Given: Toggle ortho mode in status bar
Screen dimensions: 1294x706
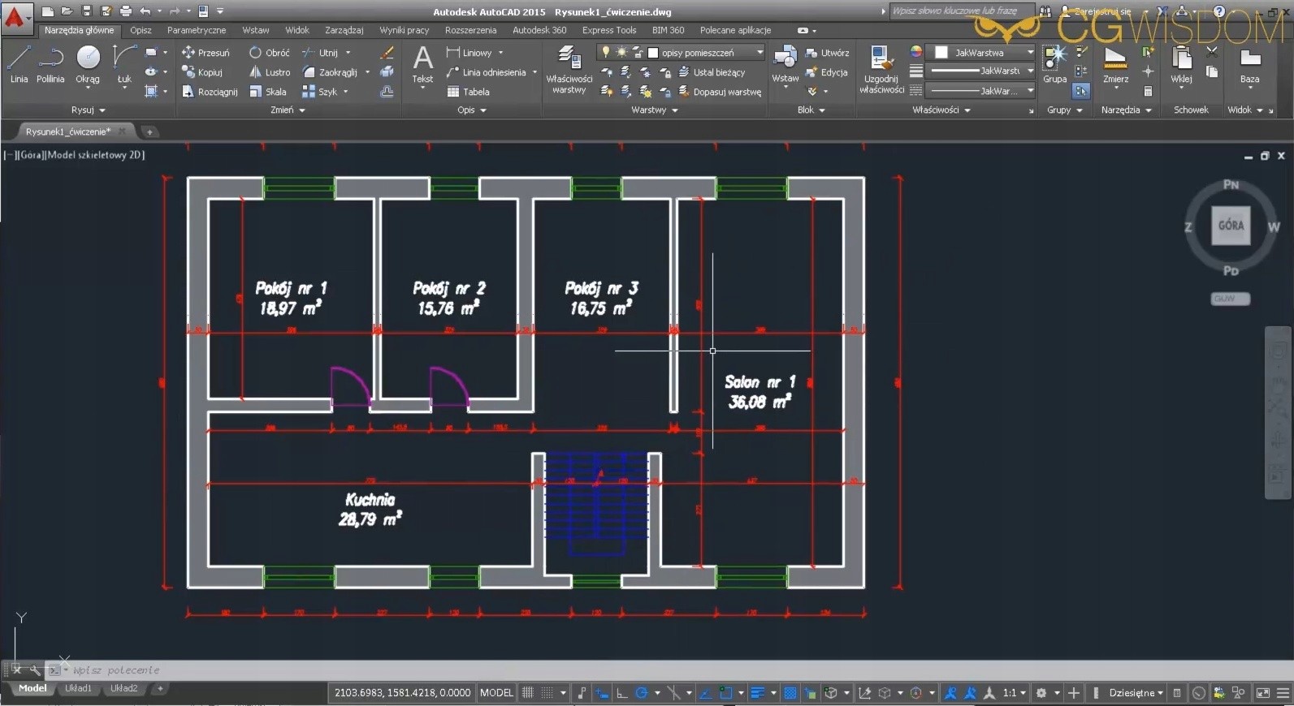Looking at the screenshot, I should [622, 693].
